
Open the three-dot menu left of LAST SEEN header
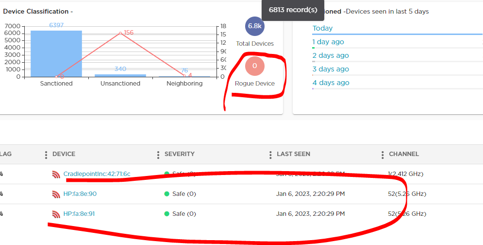270,155
